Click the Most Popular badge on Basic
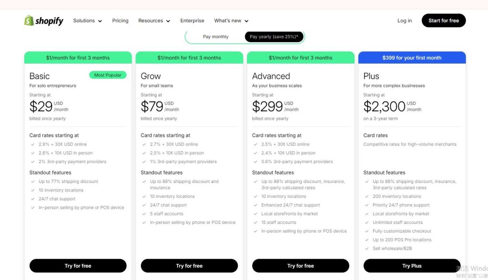The height and width of the screenshot is (280, 488). coord(108,75)
